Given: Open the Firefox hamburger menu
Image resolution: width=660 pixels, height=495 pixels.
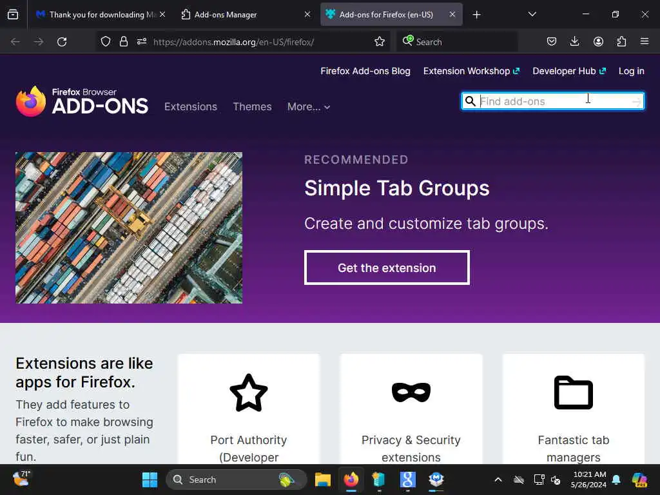Looking at the screenshot, I should [645, 41].
